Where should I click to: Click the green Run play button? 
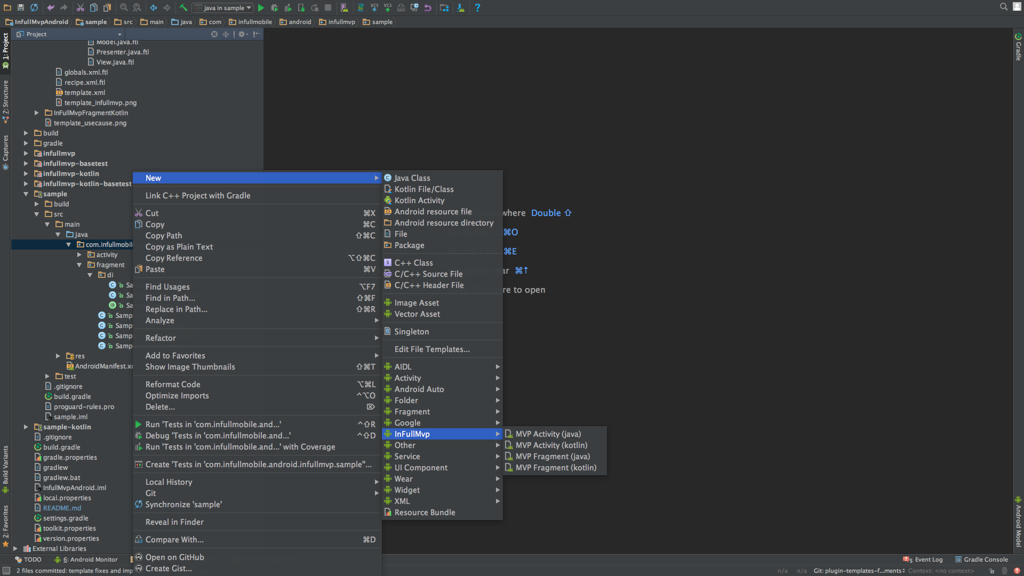pos(261,7)
